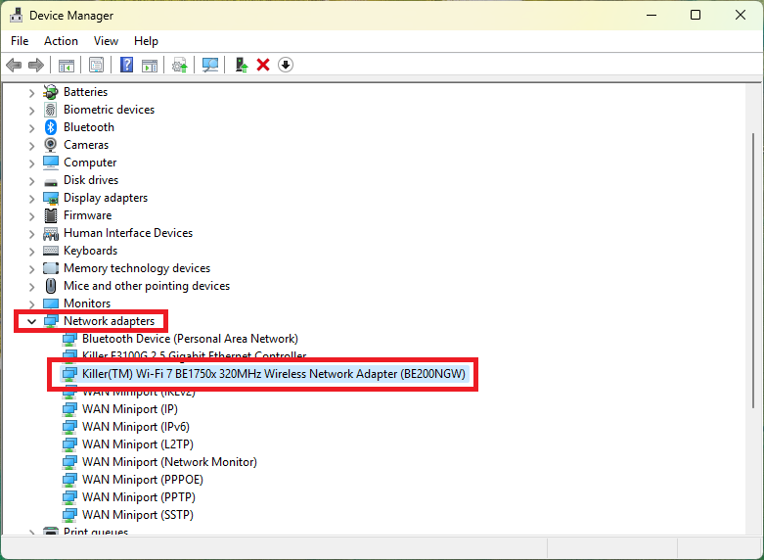Viewport: 764px width, 560px height.
Task: Expand the Keyboards category arrow
Action: pos(31,251)
